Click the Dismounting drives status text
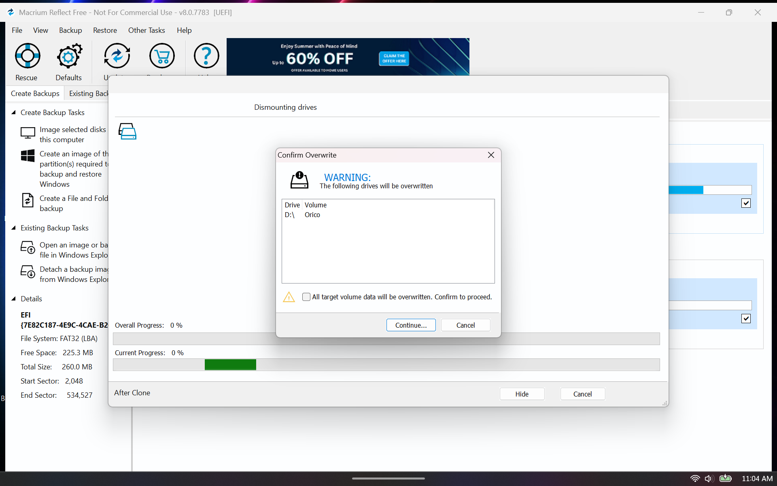Viewport: 777px width, 486px height. (285, 107)
